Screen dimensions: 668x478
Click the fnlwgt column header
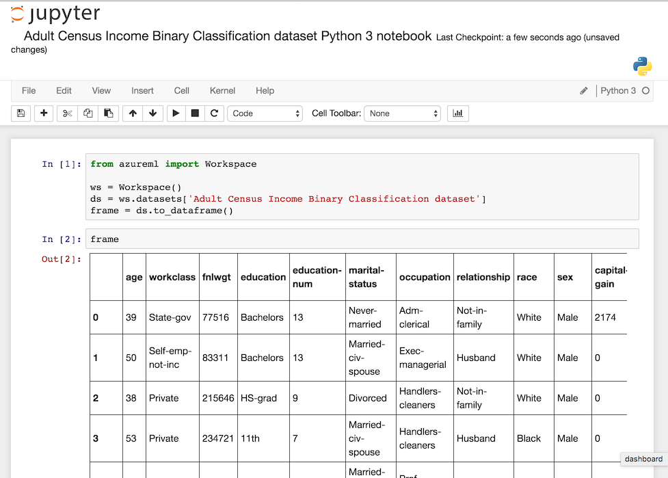217,277
